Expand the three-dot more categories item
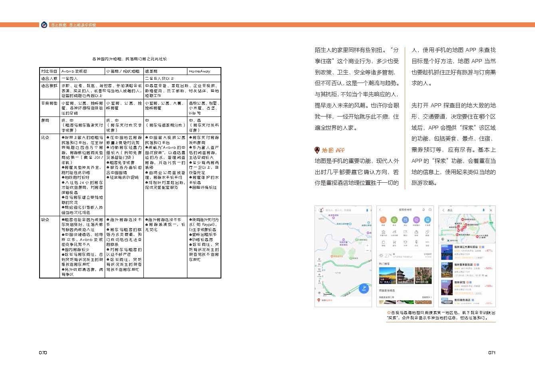Viewport: 535px width, 377px height. coord(428,243)
